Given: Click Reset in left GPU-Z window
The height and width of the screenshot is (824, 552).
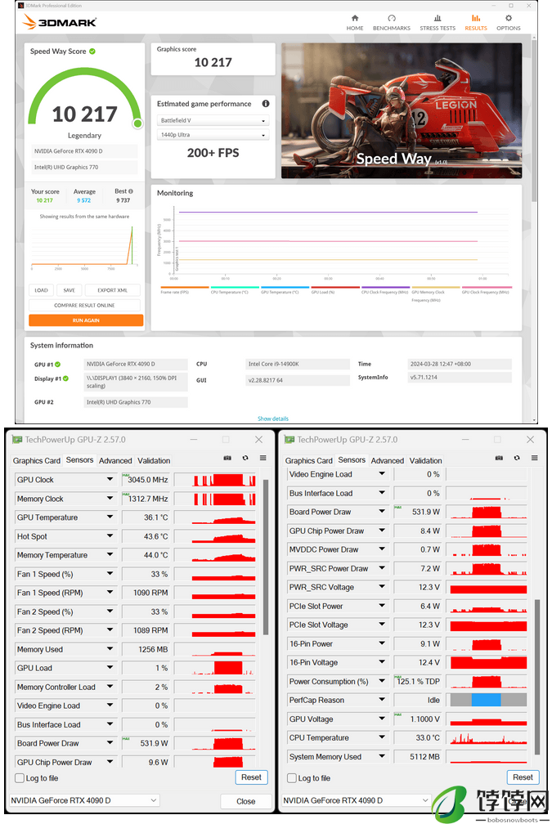Looking at the screenshot, I should coord(251,777).
